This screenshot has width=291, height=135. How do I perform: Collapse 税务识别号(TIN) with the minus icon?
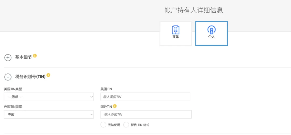(x=8, y=77)
